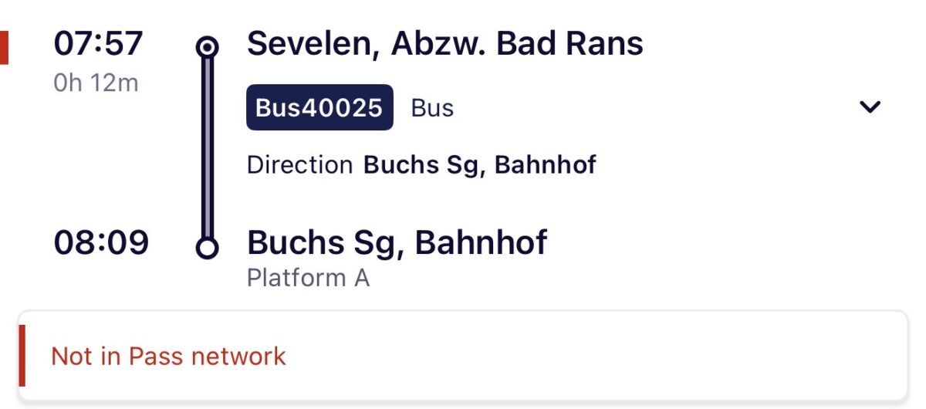Click the word "Pass" in the warning
Screen dimensions: 926x409
pos(156,357)
